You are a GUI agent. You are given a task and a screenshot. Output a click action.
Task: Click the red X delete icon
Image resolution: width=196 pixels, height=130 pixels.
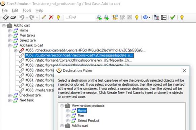[x=51, y=17]
